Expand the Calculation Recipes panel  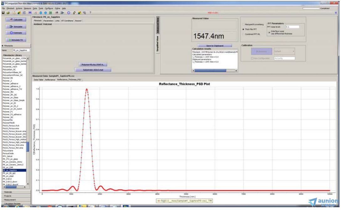click(x=16, y=203)
